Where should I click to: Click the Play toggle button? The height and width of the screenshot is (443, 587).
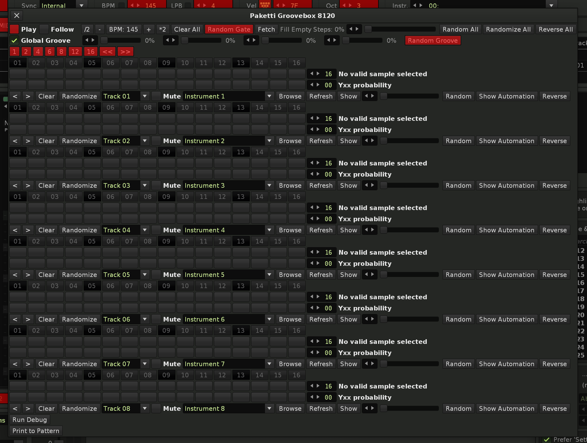pyautogui.click(x=14, y=29)
